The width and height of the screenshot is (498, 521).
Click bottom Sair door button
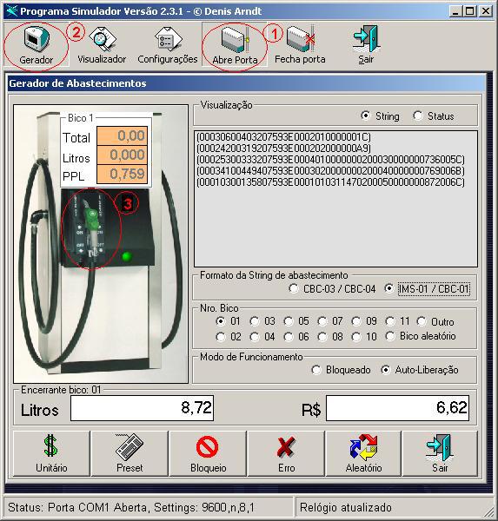[440, 453]
